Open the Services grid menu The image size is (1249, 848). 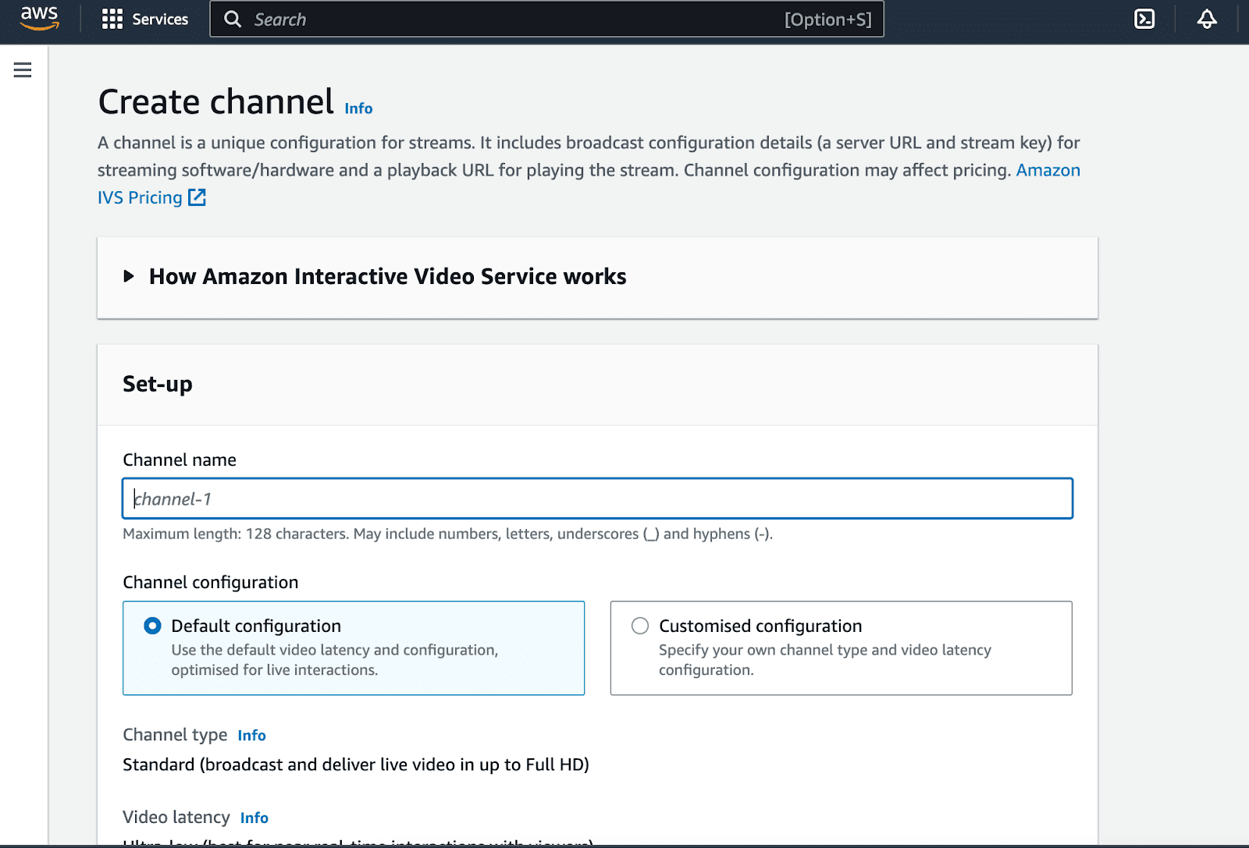112,20
